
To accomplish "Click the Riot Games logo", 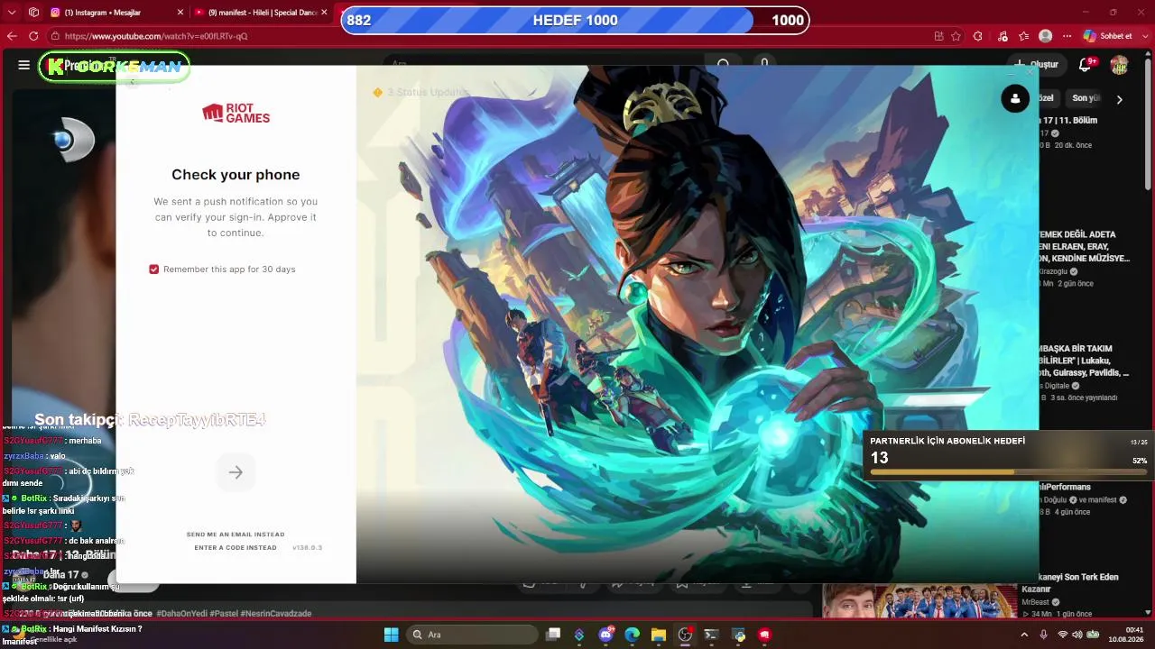I will [x=236, y=113].
